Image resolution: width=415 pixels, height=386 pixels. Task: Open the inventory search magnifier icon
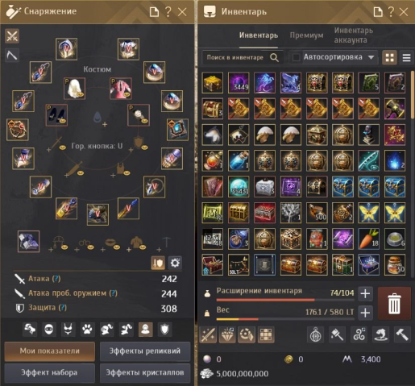(274, 57)
